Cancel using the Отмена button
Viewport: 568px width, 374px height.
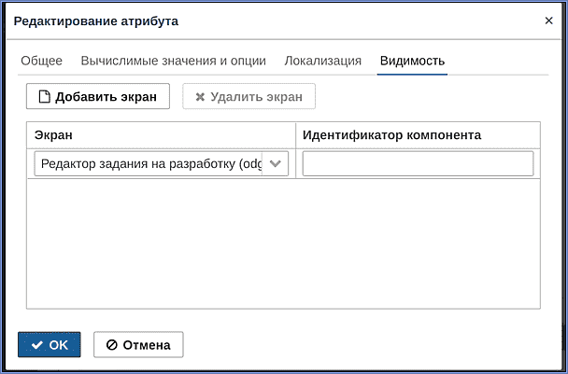point(138,345)
